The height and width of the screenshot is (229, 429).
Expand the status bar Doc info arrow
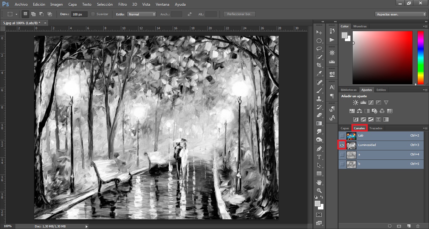[x=87, y=226]
